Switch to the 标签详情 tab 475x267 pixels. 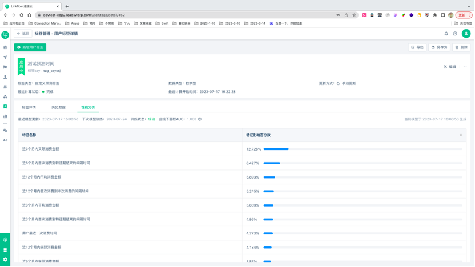coord(29,107)
